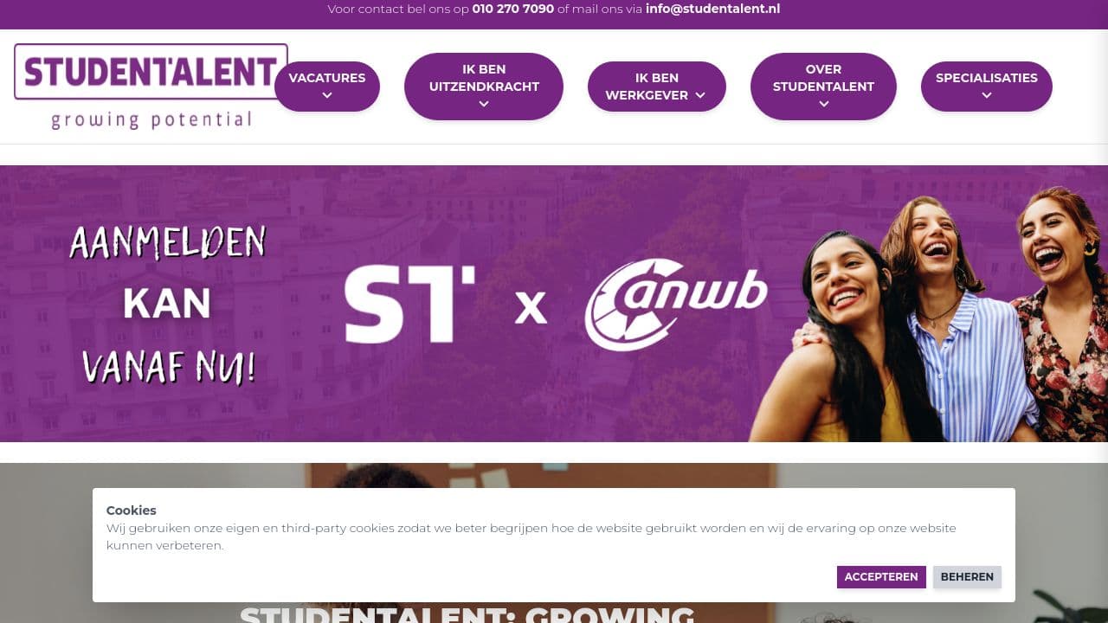Expand the Ik ben werkgever chevron

[700, 95]
